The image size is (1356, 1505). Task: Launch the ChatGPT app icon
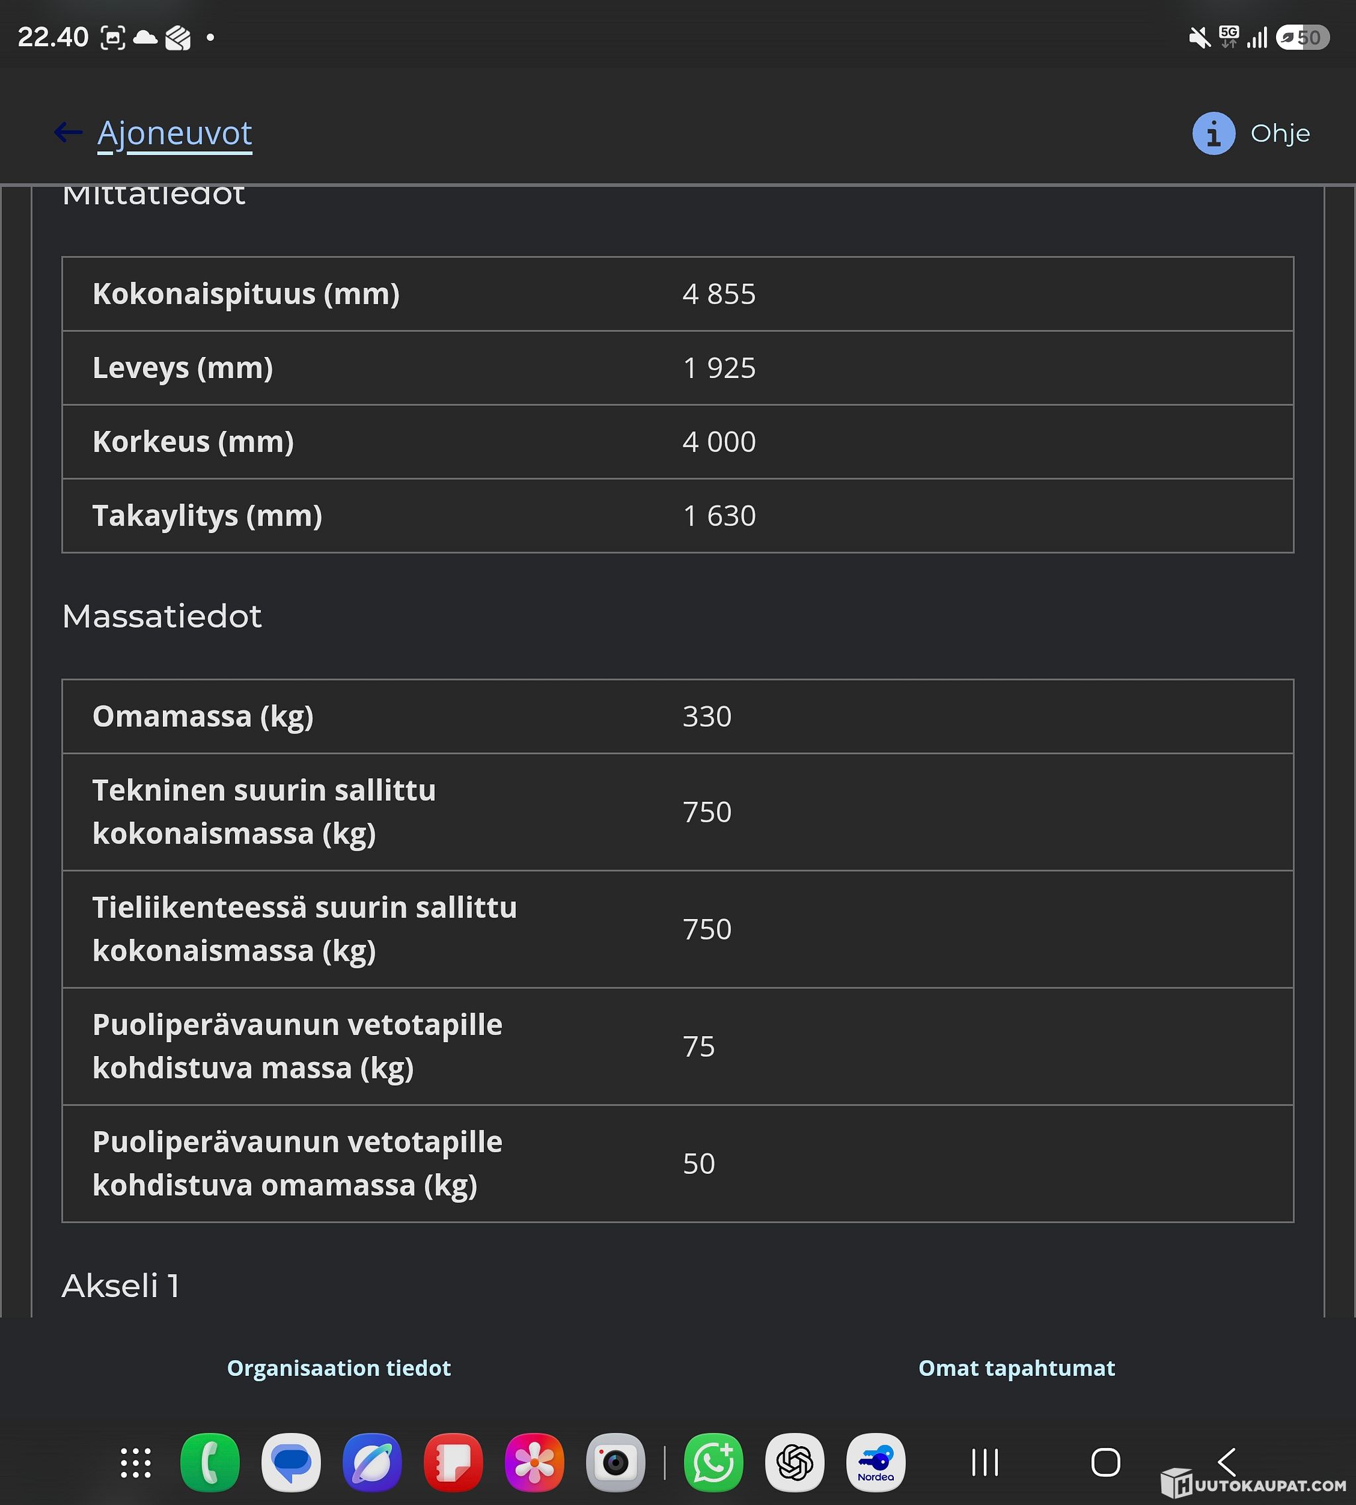click(795, 1463)
